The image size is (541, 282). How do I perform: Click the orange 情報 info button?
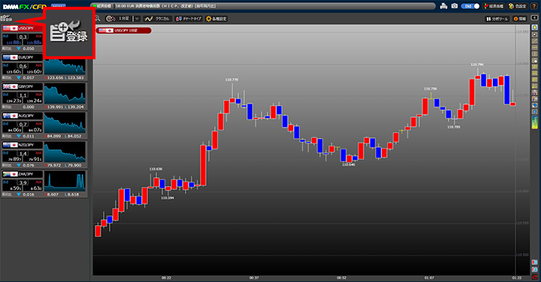pyautogui.click(x=520, y=19)
